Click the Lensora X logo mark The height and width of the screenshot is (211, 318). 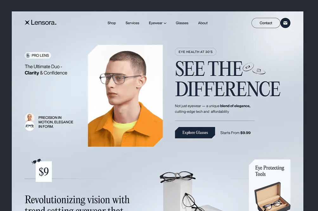(27, 22)
